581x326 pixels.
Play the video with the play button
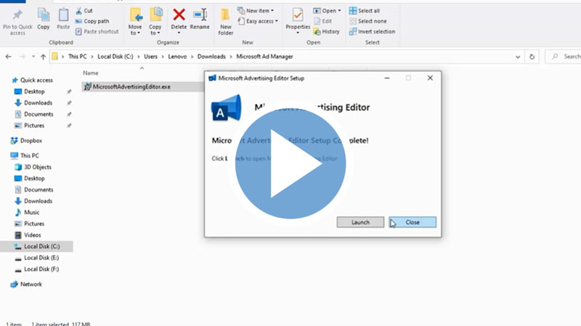pyautogui.click(x=290, y=163)
